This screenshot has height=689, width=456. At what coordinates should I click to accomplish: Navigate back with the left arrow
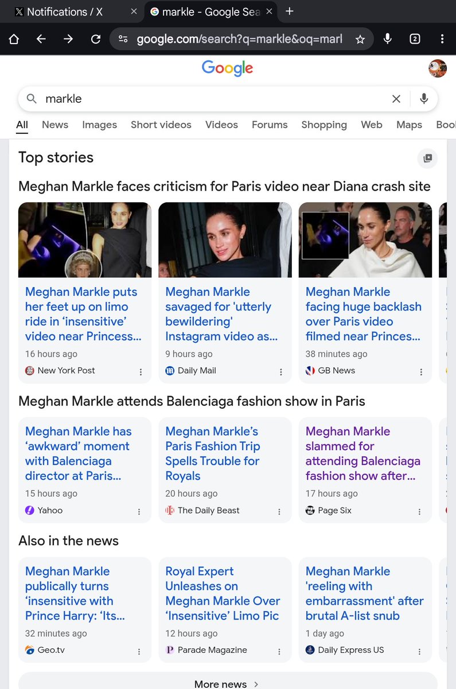tap(41, 39)
